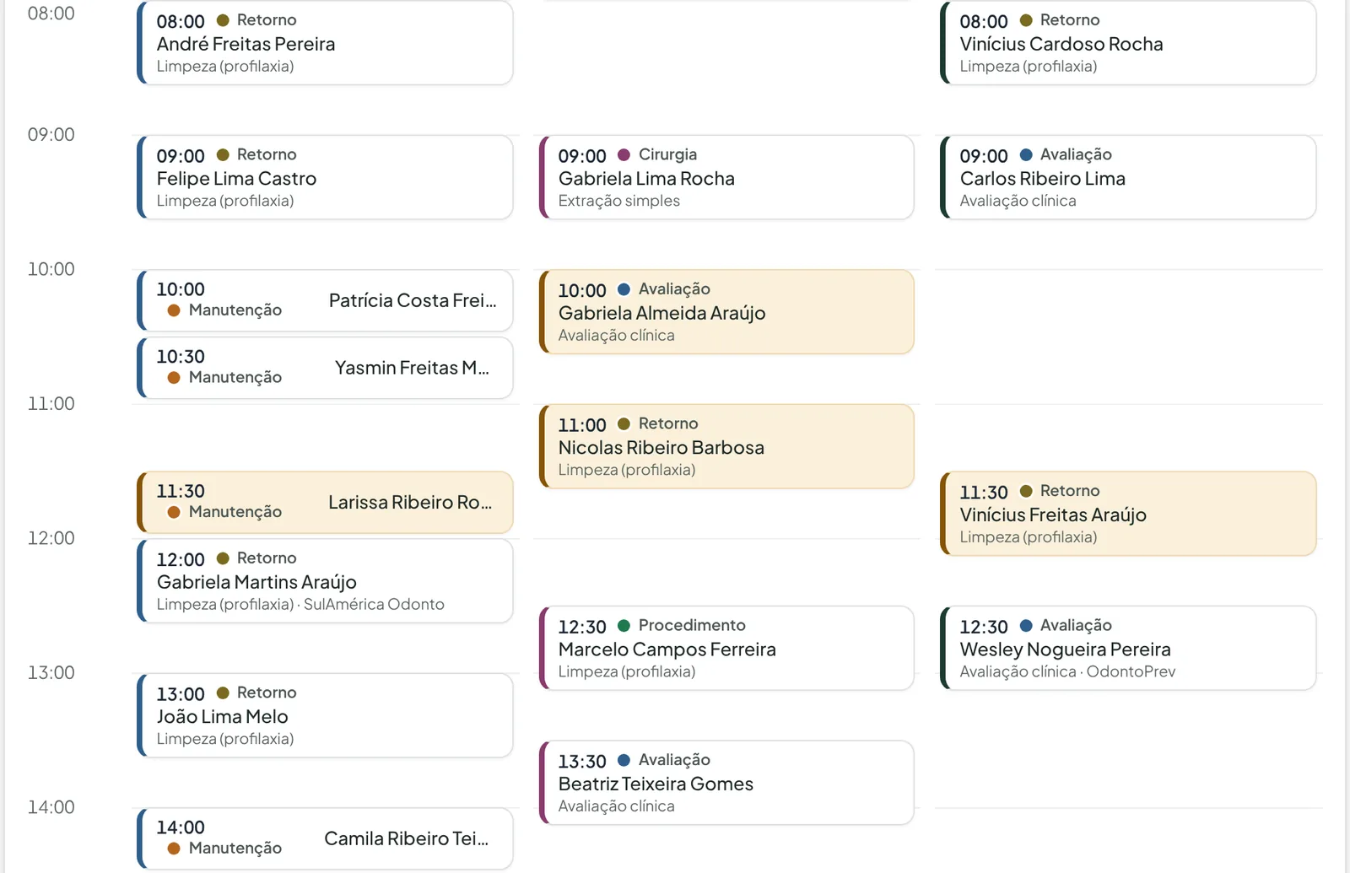
Task: Click the green Procedimento status dot
Action: [x=624, y=626]
